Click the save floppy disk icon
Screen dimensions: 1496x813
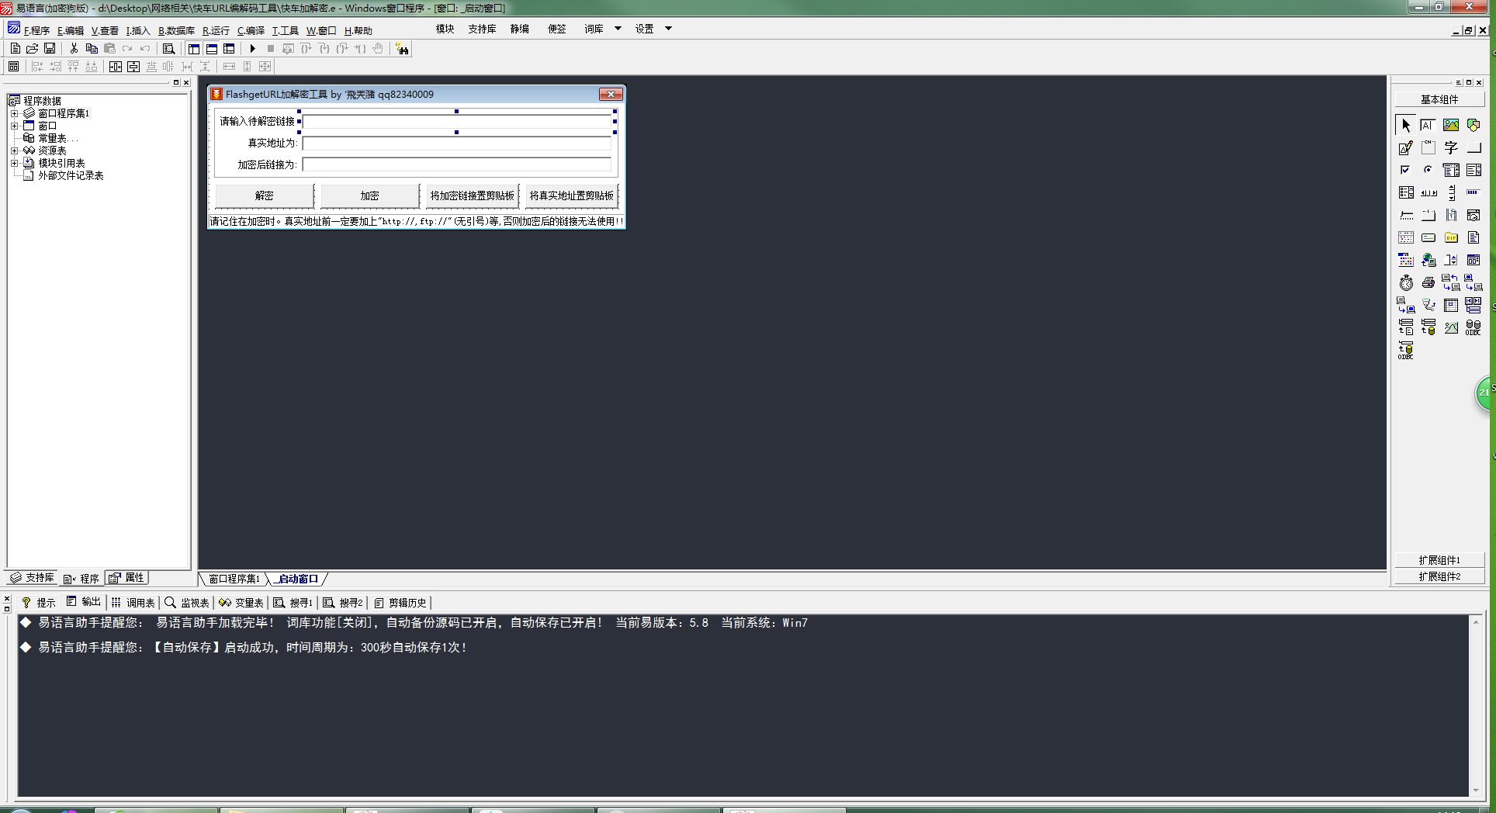click(50, 49)
